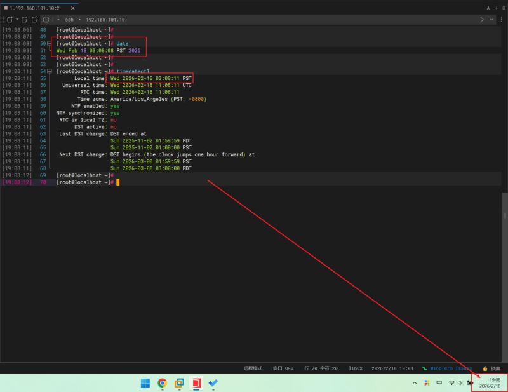Click the blue checkmark app in taskbar
The height and width of the screenshot is (392, 508).
[213, 383]
